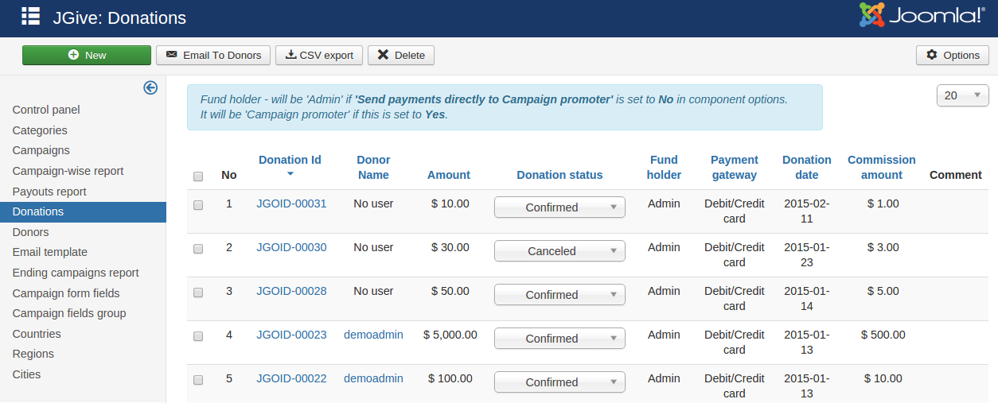Click the download icon on CSV export
The width and height of the screenshot is (998, 403).
[291, 55]
